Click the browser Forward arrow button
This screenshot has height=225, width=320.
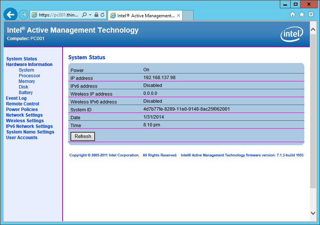[24, 15]
